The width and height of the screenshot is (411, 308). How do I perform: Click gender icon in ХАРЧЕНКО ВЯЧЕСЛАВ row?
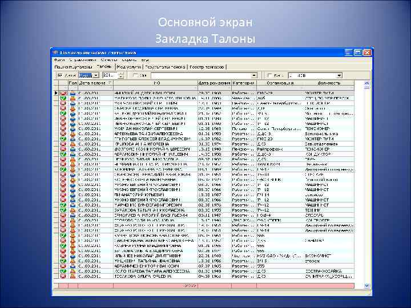coord(72,205)
